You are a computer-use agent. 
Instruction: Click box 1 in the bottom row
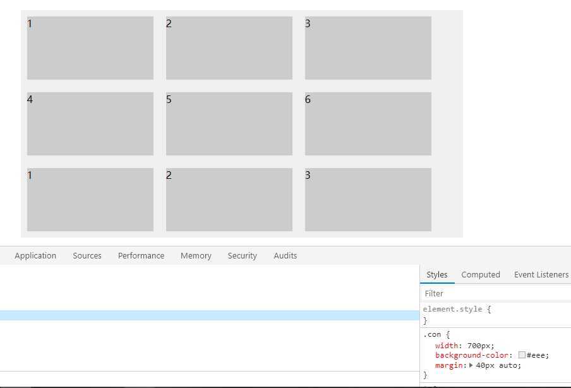pyautogui.click(x=90, y=200)
